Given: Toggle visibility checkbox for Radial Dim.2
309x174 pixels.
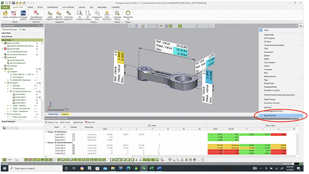Looking at the screenshot, I should (x=73, y=140).
